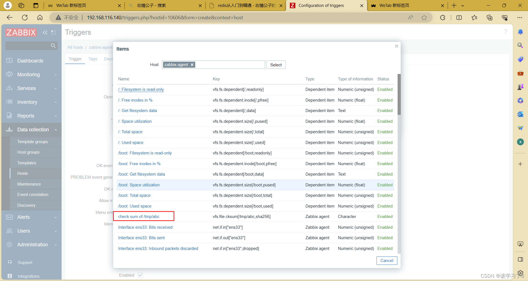Close the 'Configuration of triggers' tab

pyautogui.click(x=362, y=6)
